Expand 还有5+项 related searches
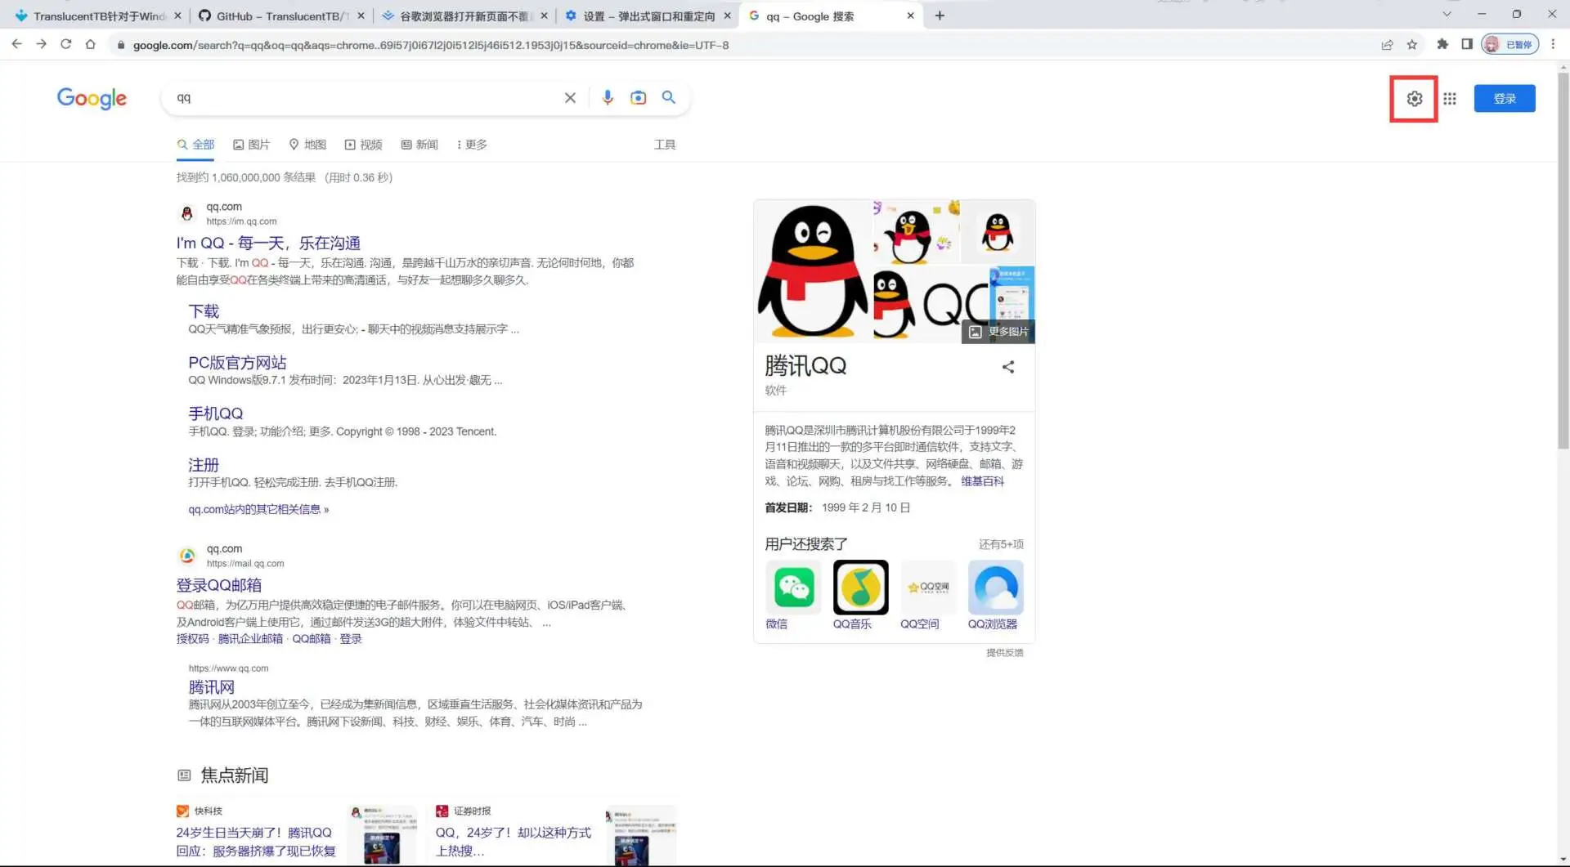 [x=1001, y=543]
